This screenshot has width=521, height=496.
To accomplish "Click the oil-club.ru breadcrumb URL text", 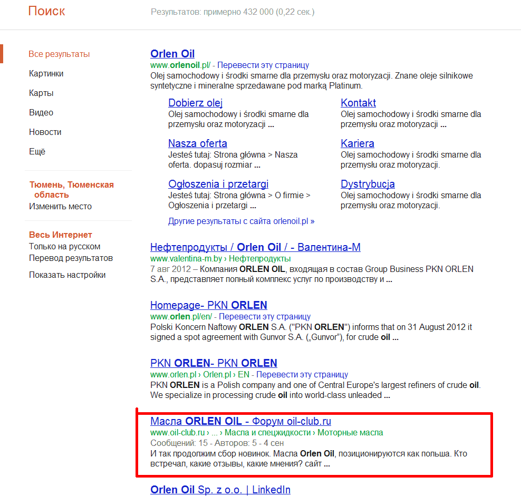I will (266, 433).
